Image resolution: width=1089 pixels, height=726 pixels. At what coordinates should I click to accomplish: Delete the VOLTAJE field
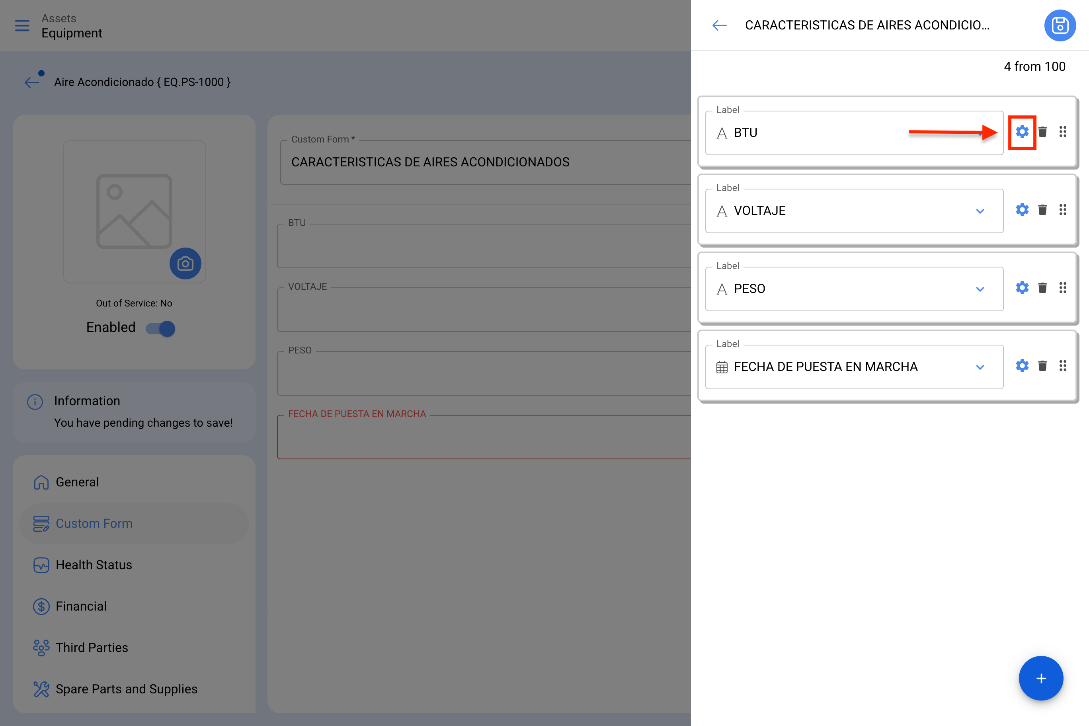[1043, 210]
